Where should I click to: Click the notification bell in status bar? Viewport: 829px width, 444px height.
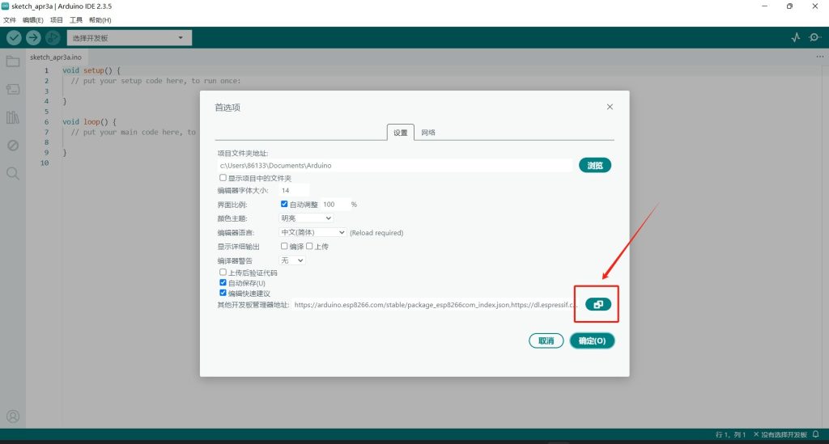click(x=816, y=434)
